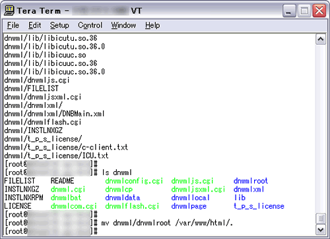330x239 pixels.
Task: Click the Tera Term title bar icon
Action: click(x=9, y=11)
